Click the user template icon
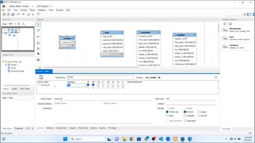Screen dimensions: 255x143 tap(225, 38)
